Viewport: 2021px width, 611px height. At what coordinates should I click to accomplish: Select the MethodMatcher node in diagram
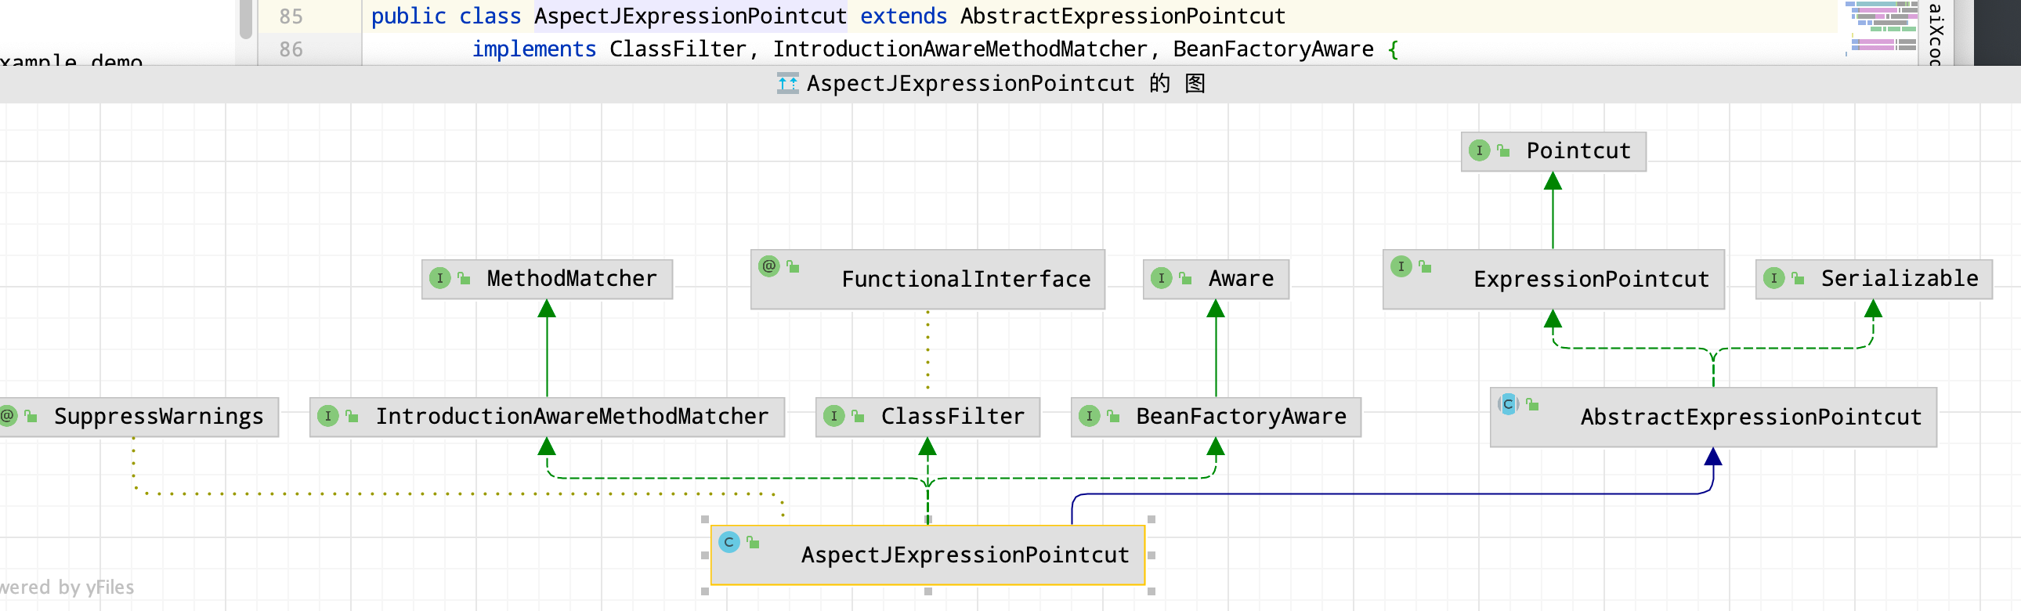point(547,279)
